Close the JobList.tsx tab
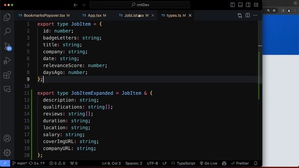Screen dimensions: 299x168 [153, 15]
